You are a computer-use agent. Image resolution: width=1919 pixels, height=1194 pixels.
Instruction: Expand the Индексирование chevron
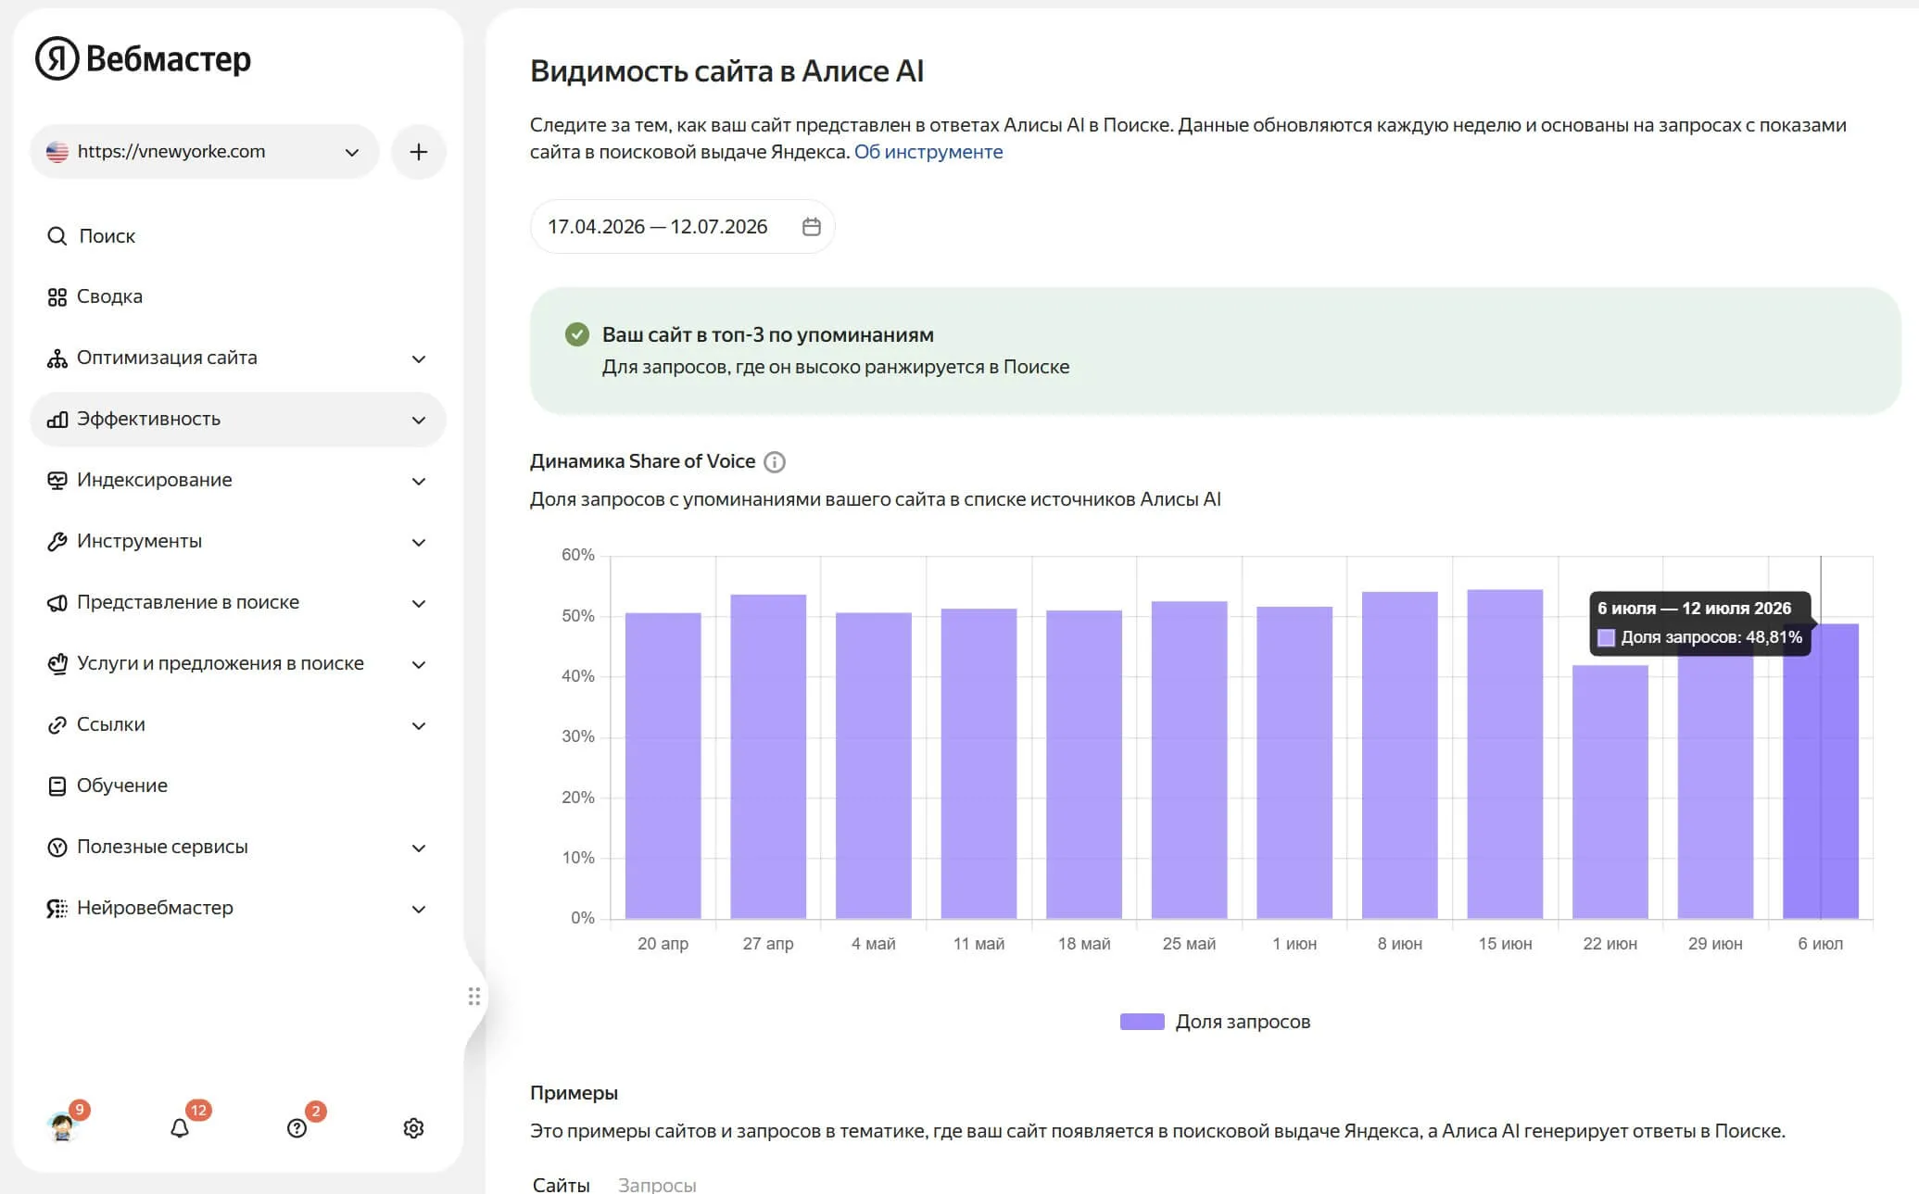pos(419,482)
